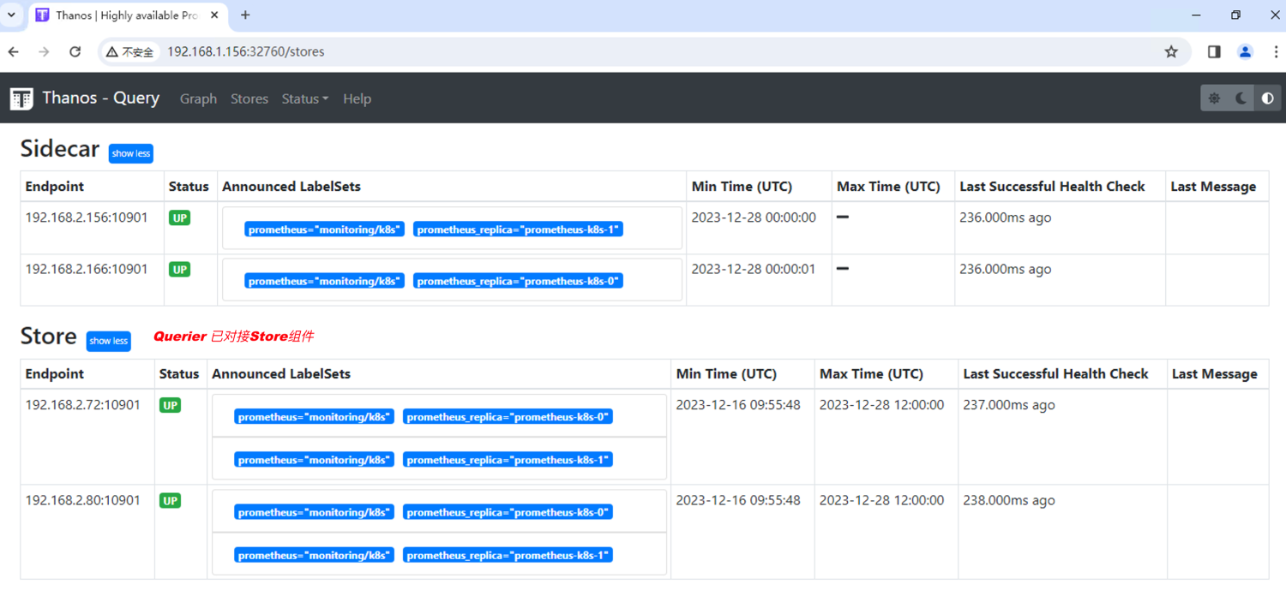Image resolution: width=1286 pixels, height=590 pixels.
Task: Click prometheus-k8s-0 replica label in Sidecar
Action: 518,281
